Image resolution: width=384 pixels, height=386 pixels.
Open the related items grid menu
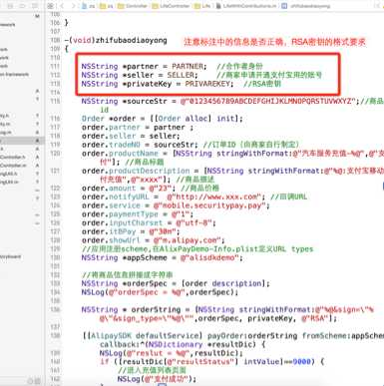[50, 6]
